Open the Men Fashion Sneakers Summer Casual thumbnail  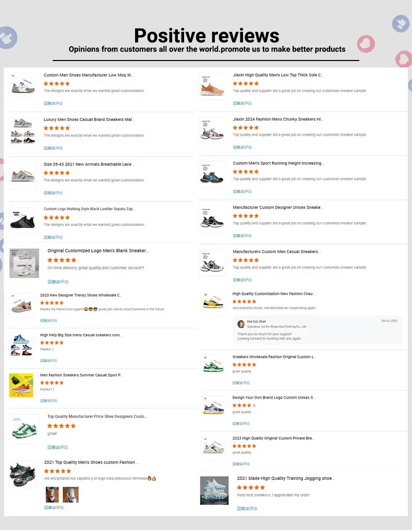21,386
